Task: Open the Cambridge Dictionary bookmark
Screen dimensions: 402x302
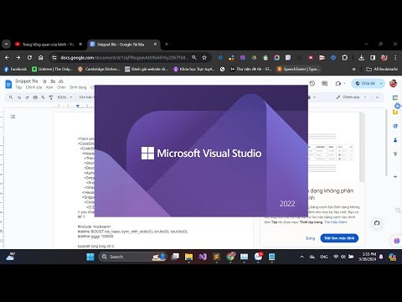Action: point(99,69)
